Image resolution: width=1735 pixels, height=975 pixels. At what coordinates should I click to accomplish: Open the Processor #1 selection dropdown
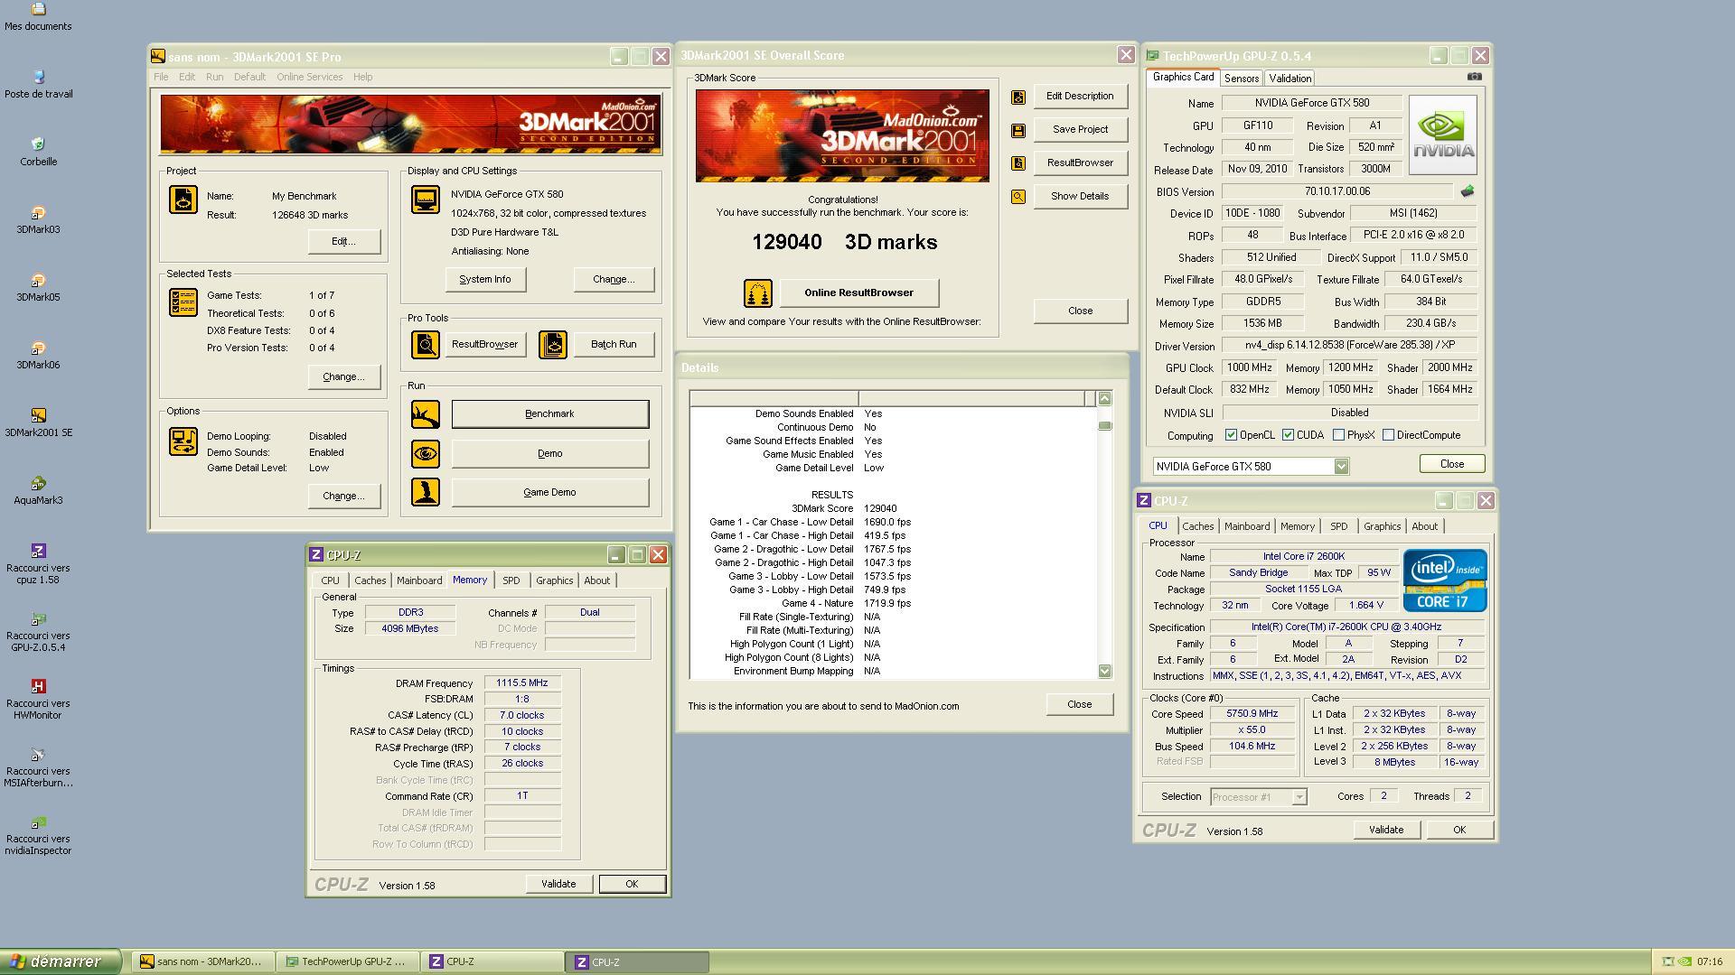click(x=1258, y=797)
